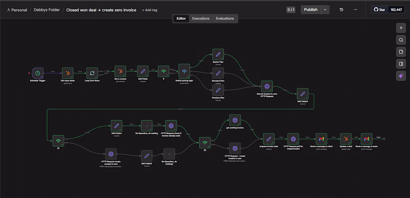Select the Edit Fields2 node
The image size is (410, 198).
[147, 156]
